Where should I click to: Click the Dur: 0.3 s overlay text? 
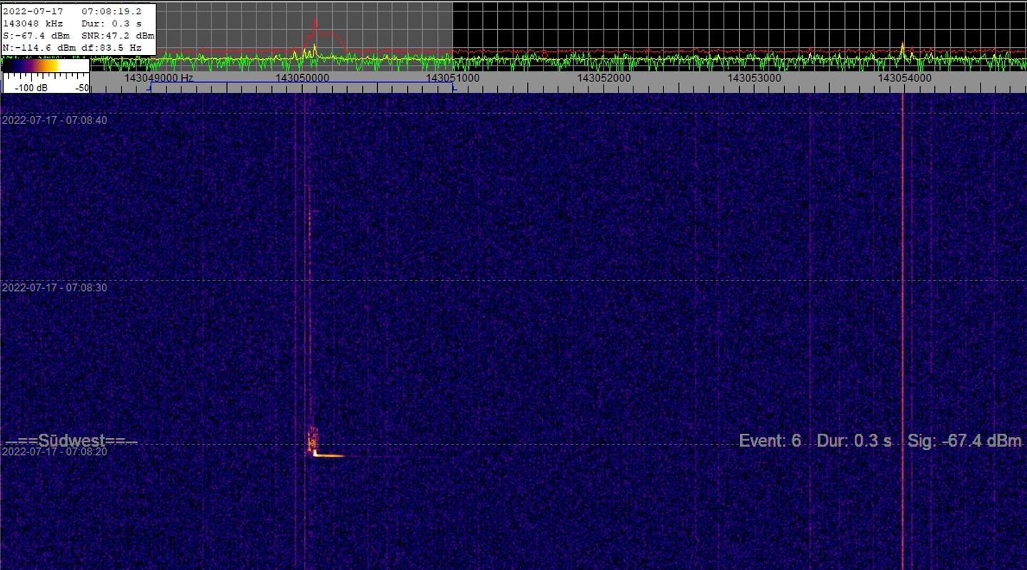pyautogui.click(x=854, y=441)
